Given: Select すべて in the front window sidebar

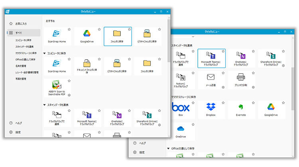Looking at the screenshot, I should point(24,33).
